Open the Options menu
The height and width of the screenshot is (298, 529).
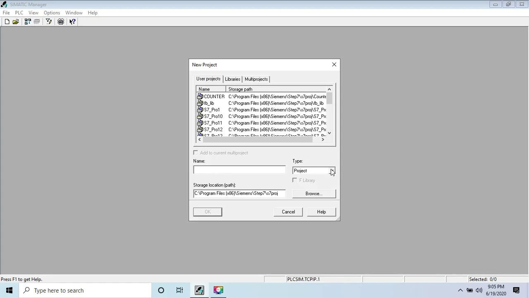coord(52,13)
